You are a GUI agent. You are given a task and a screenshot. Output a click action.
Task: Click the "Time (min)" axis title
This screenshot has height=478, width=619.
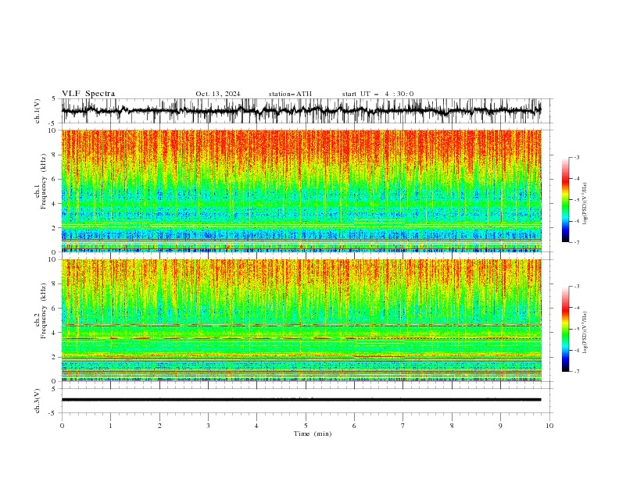point(313,433)
